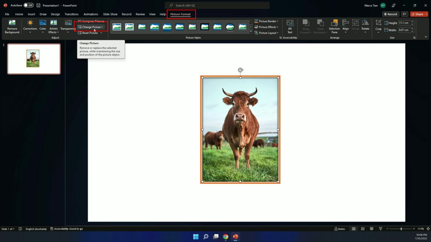Select the Remove Background tool

click(x=12, y=27)
